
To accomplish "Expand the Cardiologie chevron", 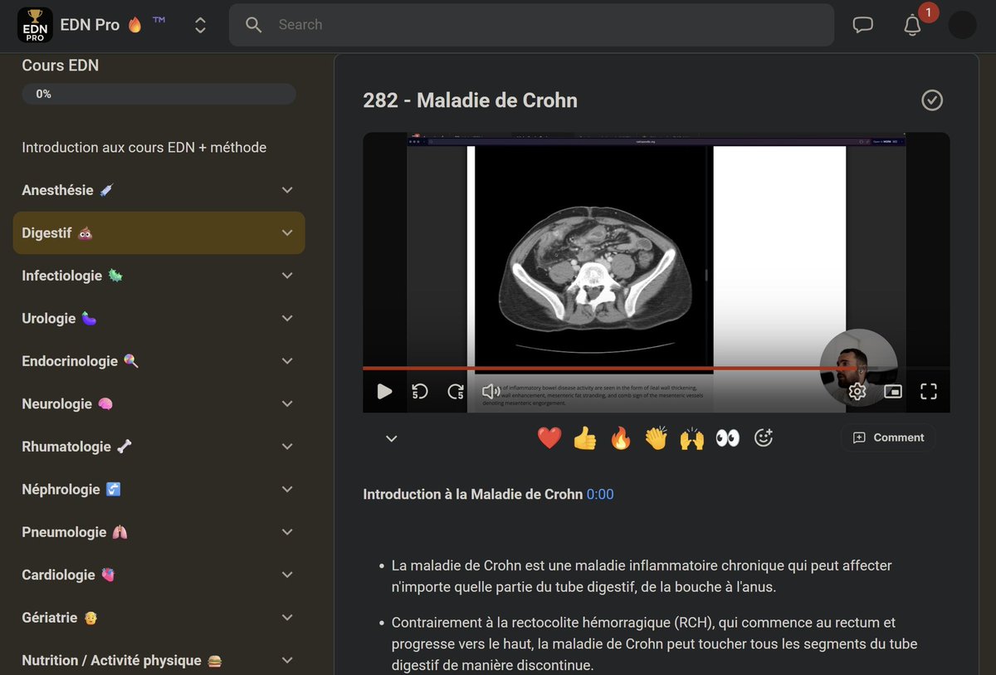I will (287, 575).
